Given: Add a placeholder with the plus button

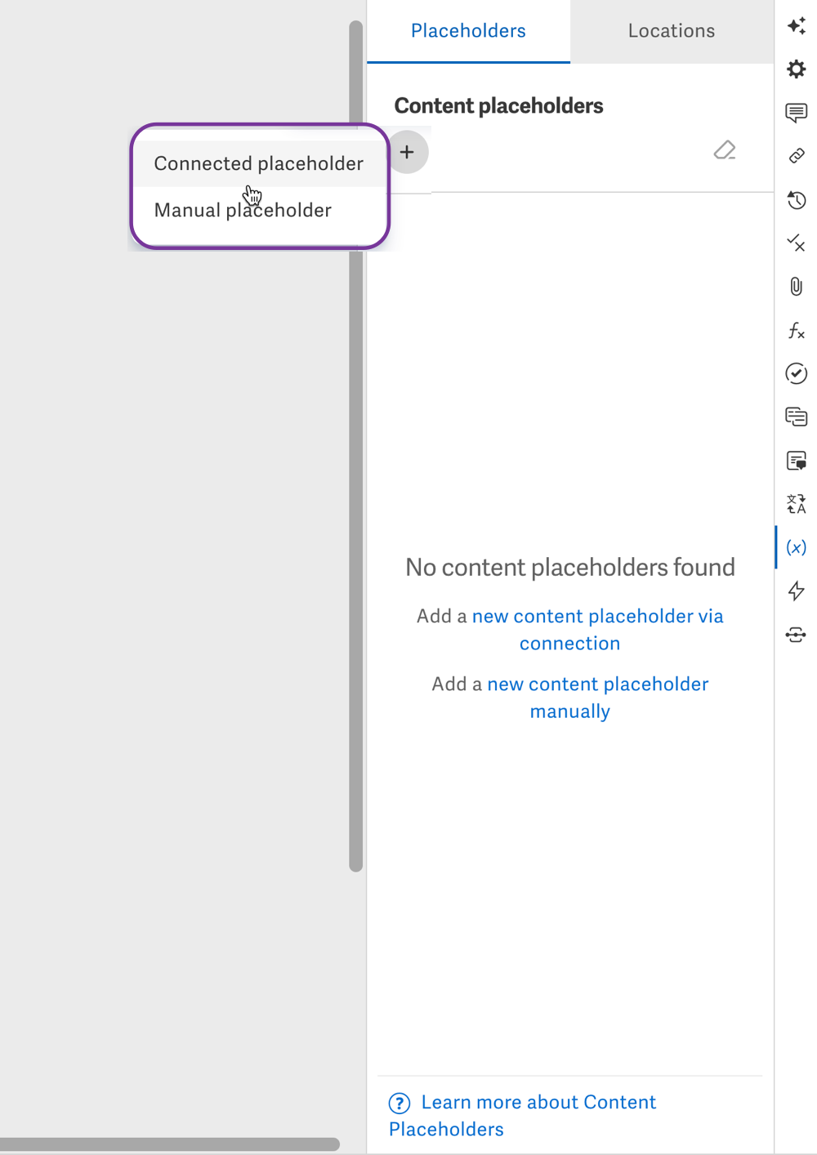Looking at the screenshot, I should pos(407,152).
